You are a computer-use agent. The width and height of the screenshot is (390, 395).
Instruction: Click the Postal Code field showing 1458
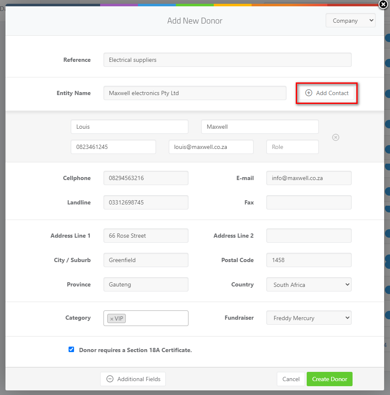309,260
